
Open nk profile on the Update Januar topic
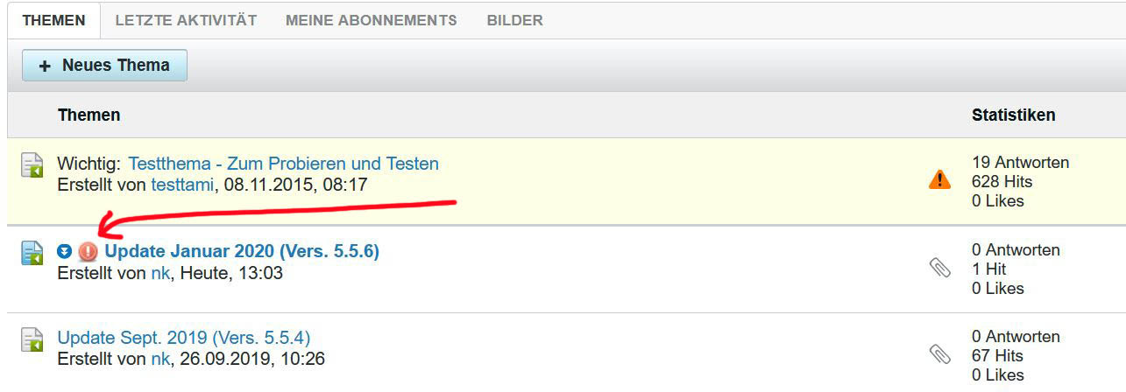coord(160,273)
